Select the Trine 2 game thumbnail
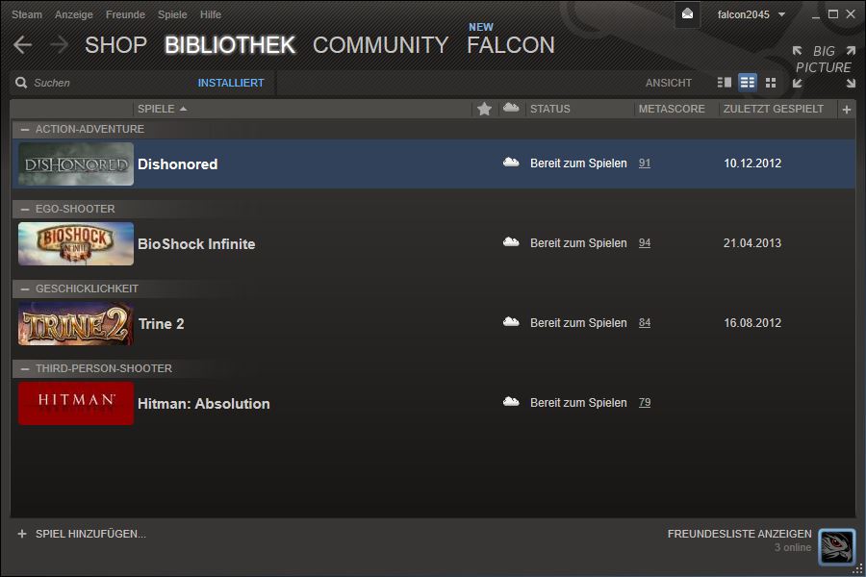866x577 pixels. tap(76, 323)
